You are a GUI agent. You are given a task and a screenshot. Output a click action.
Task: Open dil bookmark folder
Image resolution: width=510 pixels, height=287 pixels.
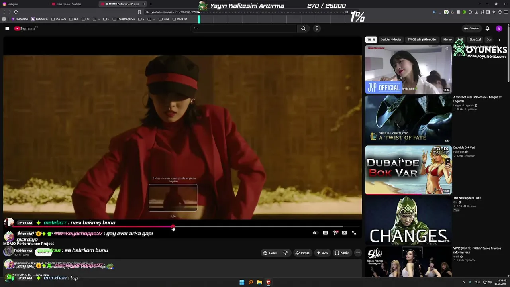pos(86,19)
